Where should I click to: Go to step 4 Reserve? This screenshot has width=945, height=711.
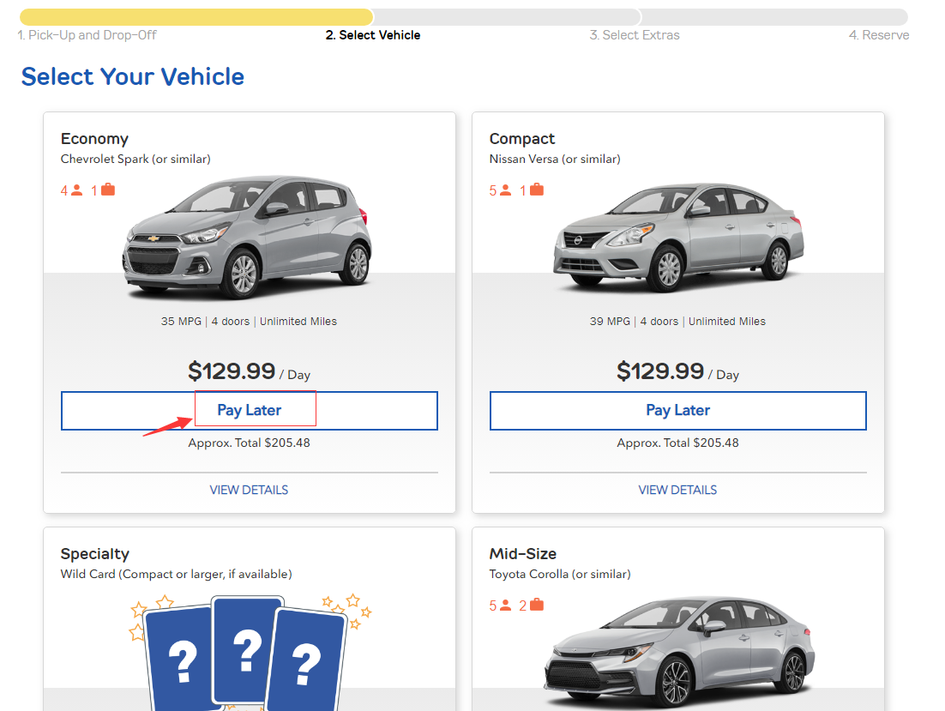point(879,35)
